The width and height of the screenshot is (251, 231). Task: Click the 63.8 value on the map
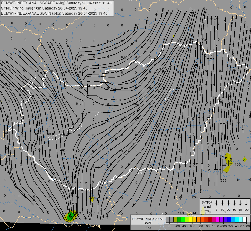tap(51, 134)
